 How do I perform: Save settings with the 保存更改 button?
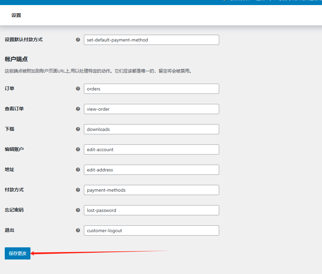tap(18, 253)
